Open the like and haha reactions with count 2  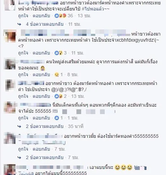pos(61,96)
